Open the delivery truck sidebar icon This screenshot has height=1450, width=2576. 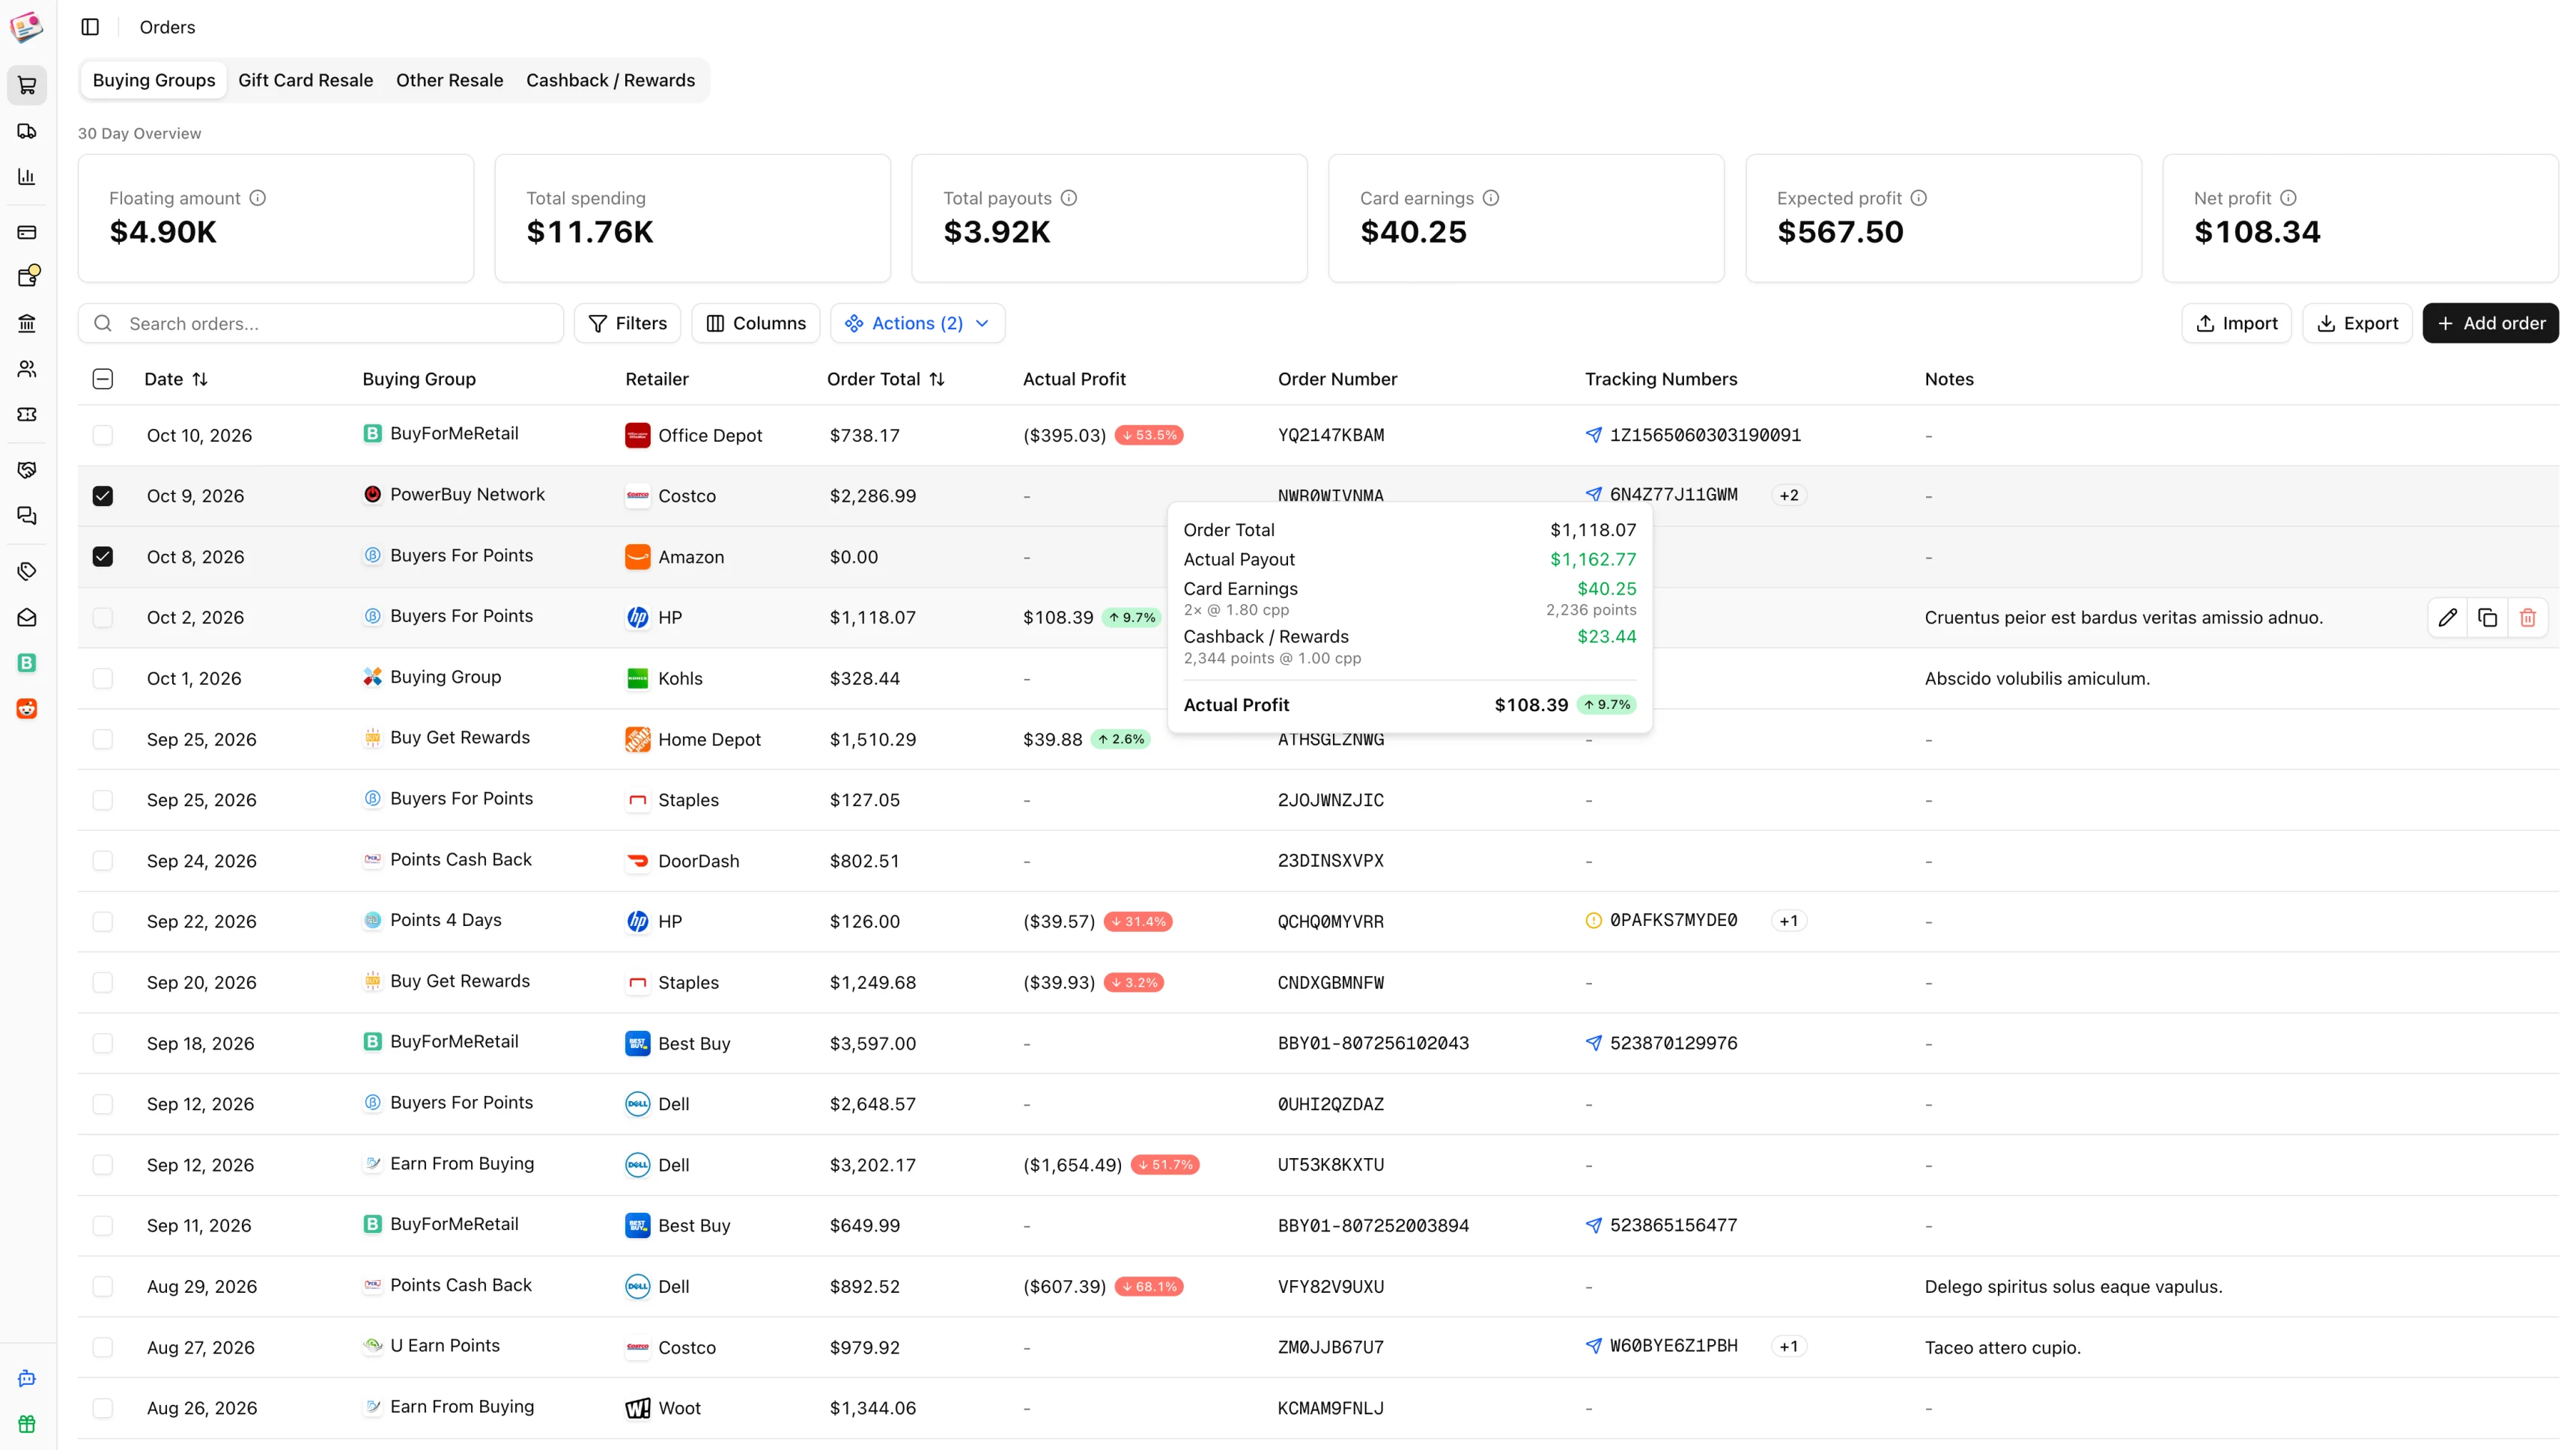[x=27, y=131]
